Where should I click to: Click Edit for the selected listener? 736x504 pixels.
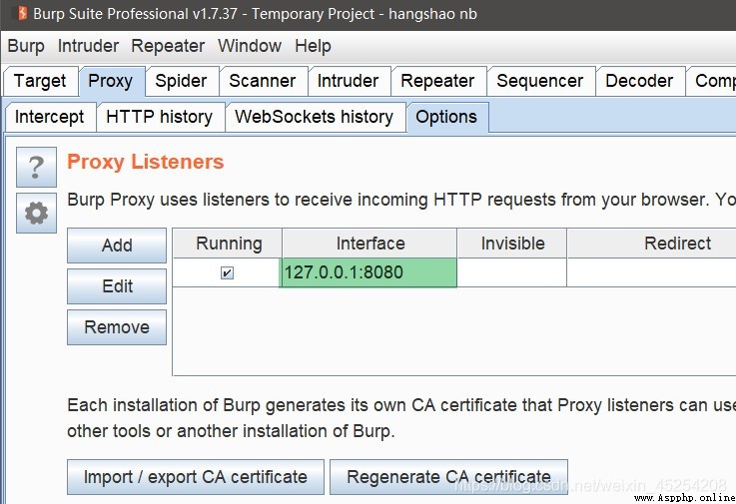[x=117, y=286]
